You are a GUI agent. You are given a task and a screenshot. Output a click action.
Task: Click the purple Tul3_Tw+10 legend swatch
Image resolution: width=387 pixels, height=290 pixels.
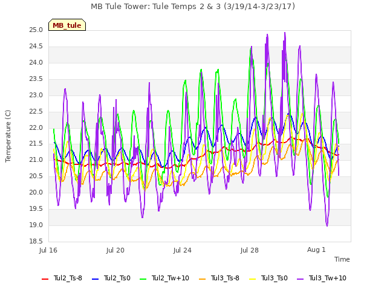301,279
